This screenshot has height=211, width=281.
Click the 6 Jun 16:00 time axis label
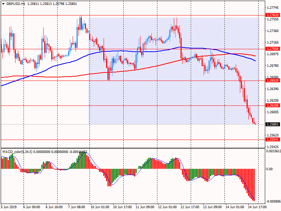click(x=54, y=207)
